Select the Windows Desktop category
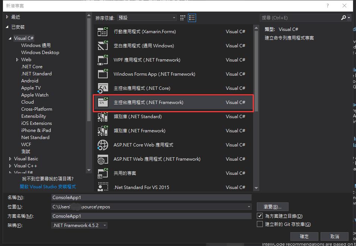This screenshot has width=356, height=246. click(x=40, y=53)
